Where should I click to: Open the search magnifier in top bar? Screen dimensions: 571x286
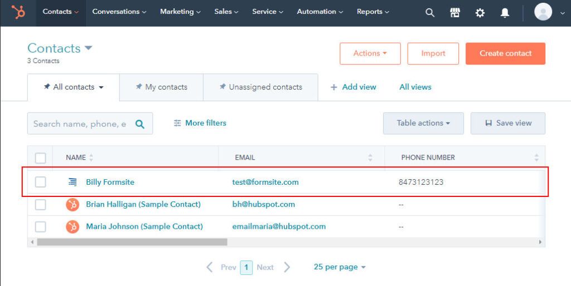click(x=430, y=13)
